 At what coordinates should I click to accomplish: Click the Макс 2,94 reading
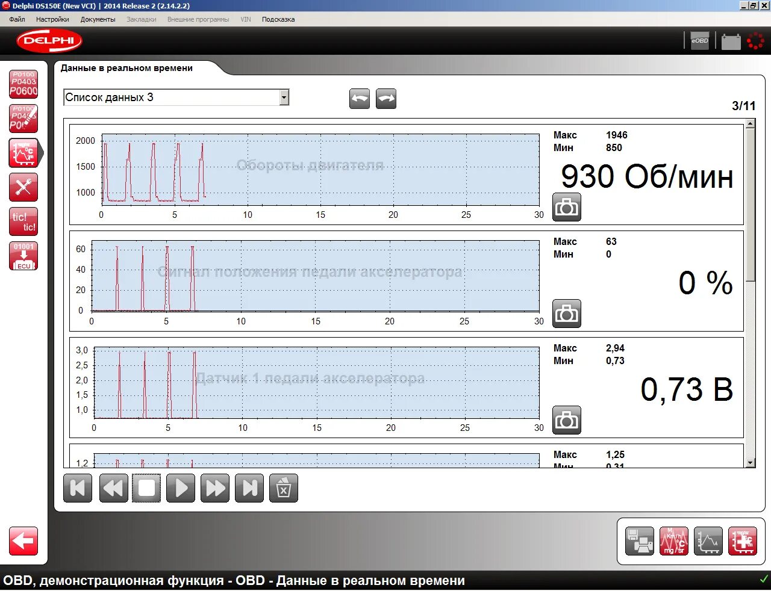coord(589,348)
